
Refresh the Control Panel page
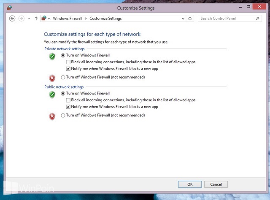190,19
